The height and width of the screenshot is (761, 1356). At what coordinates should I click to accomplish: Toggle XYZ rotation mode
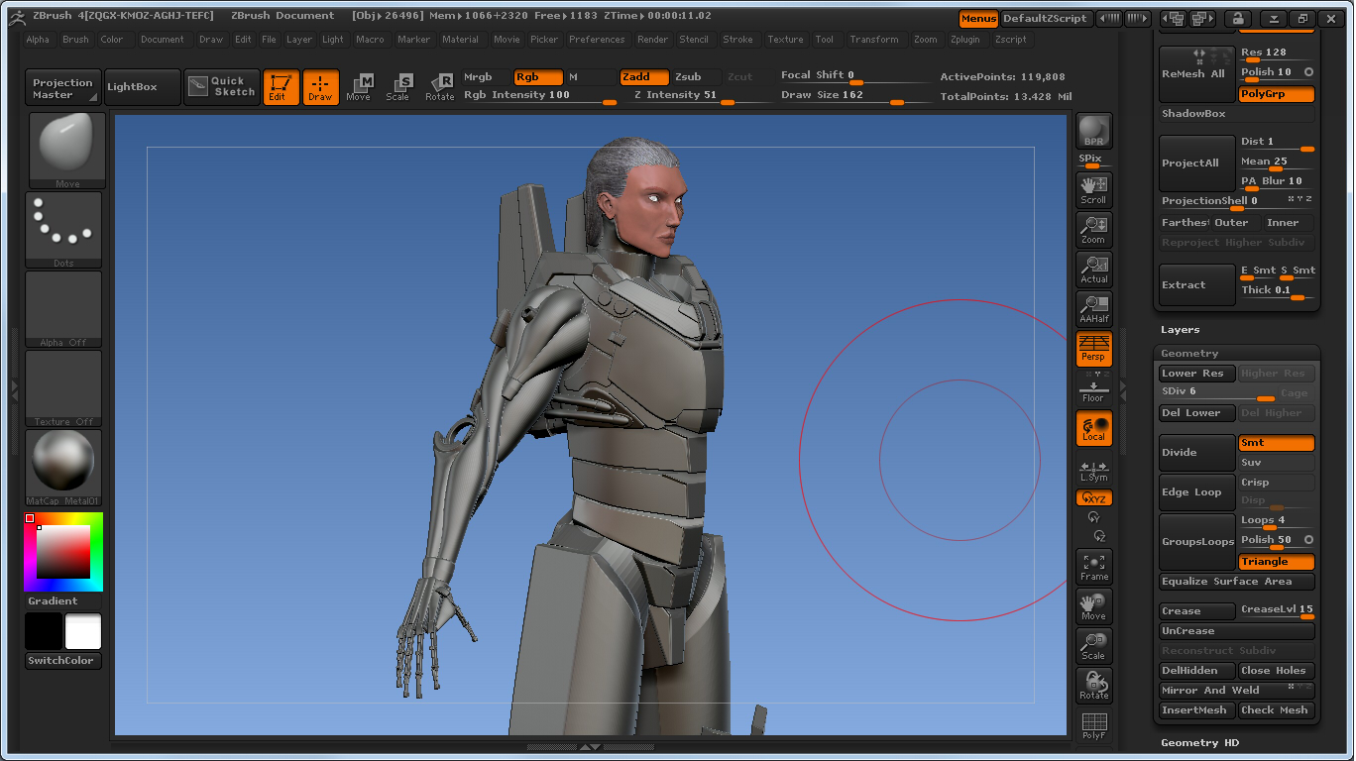(1094, 498)
